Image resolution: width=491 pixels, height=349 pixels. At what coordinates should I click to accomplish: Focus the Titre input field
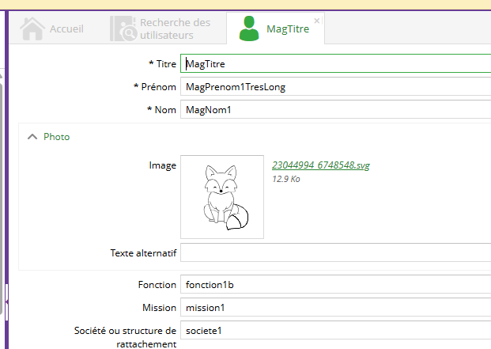click(x=335, y=64)
